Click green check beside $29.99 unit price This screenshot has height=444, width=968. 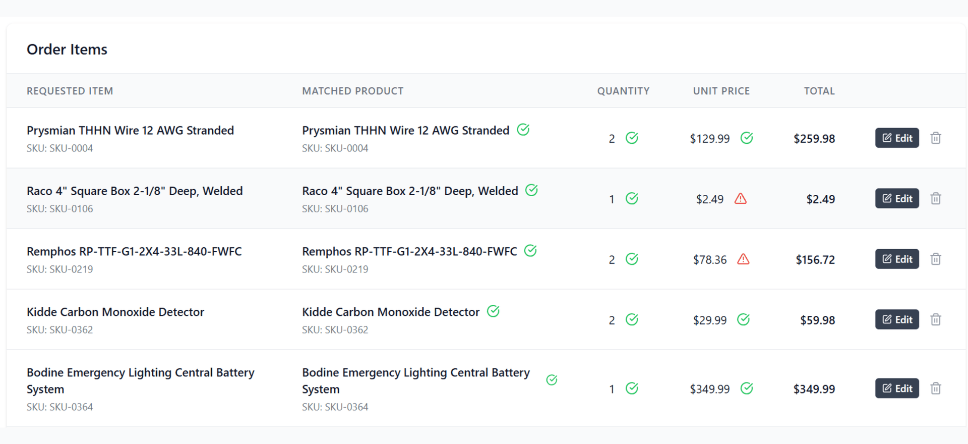pos(743,319)
